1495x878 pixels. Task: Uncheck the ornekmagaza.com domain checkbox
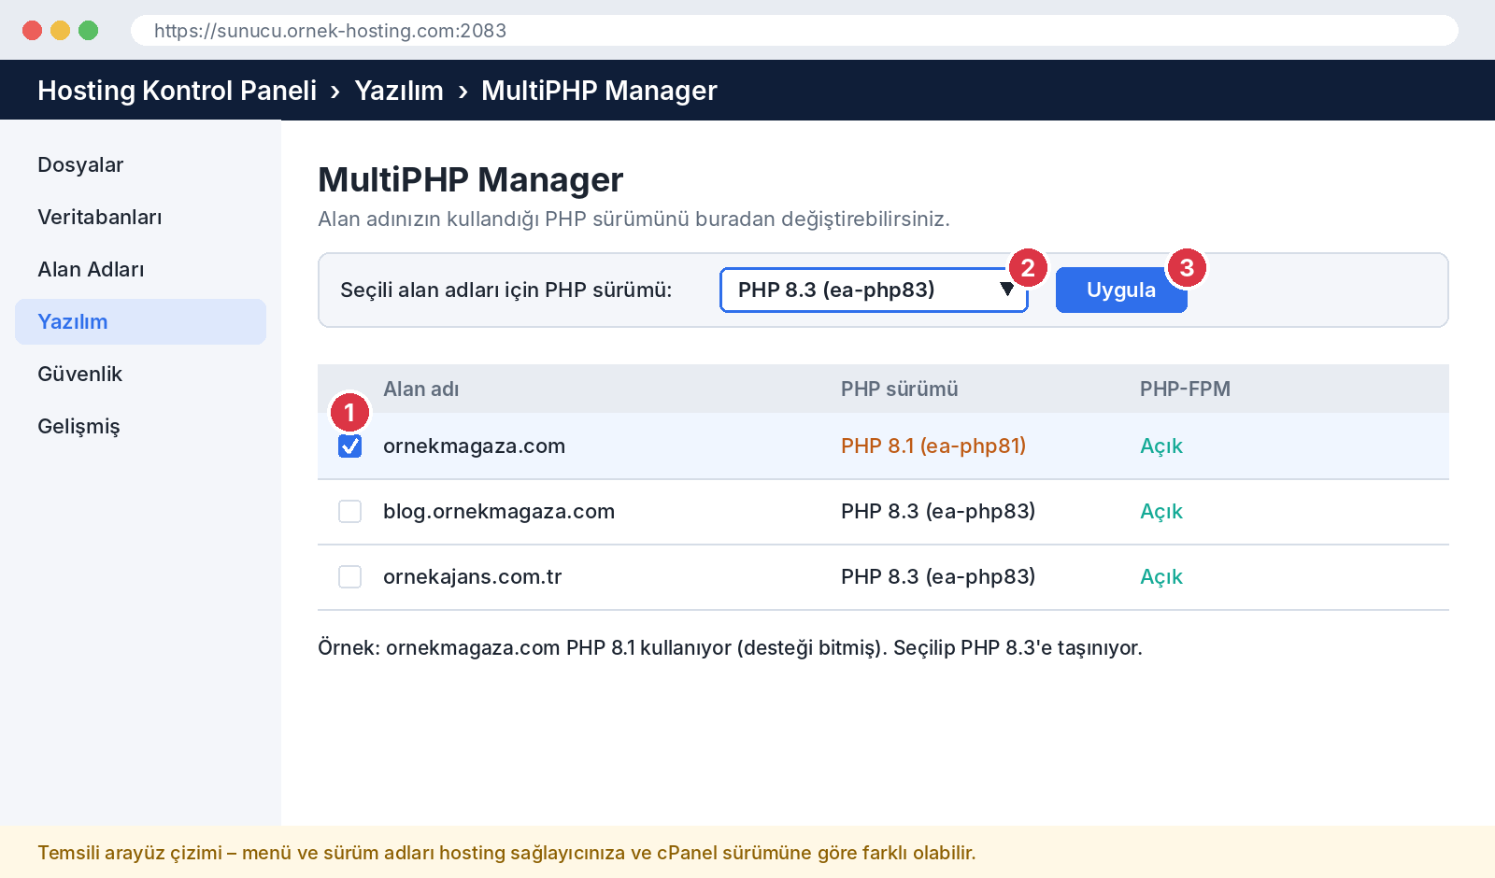tap(350, 446)
